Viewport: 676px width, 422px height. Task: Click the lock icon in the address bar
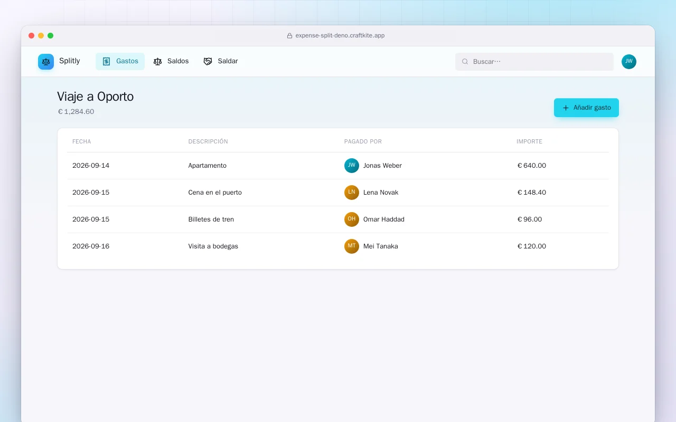pos(289,36)
